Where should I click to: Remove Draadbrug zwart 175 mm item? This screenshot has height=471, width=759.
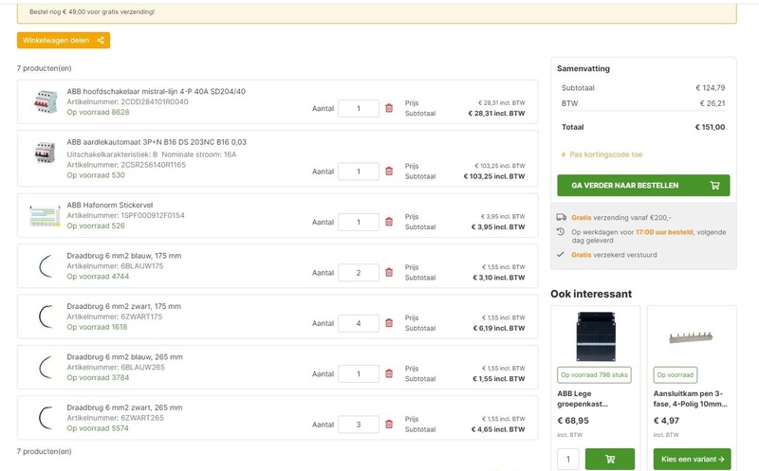click(x=389, y=322)
